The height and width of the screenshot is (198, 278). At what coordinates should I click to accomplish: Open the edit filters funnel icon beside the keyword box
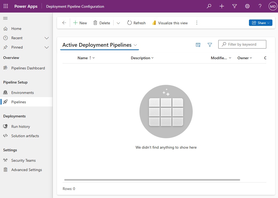pos(210,45)
